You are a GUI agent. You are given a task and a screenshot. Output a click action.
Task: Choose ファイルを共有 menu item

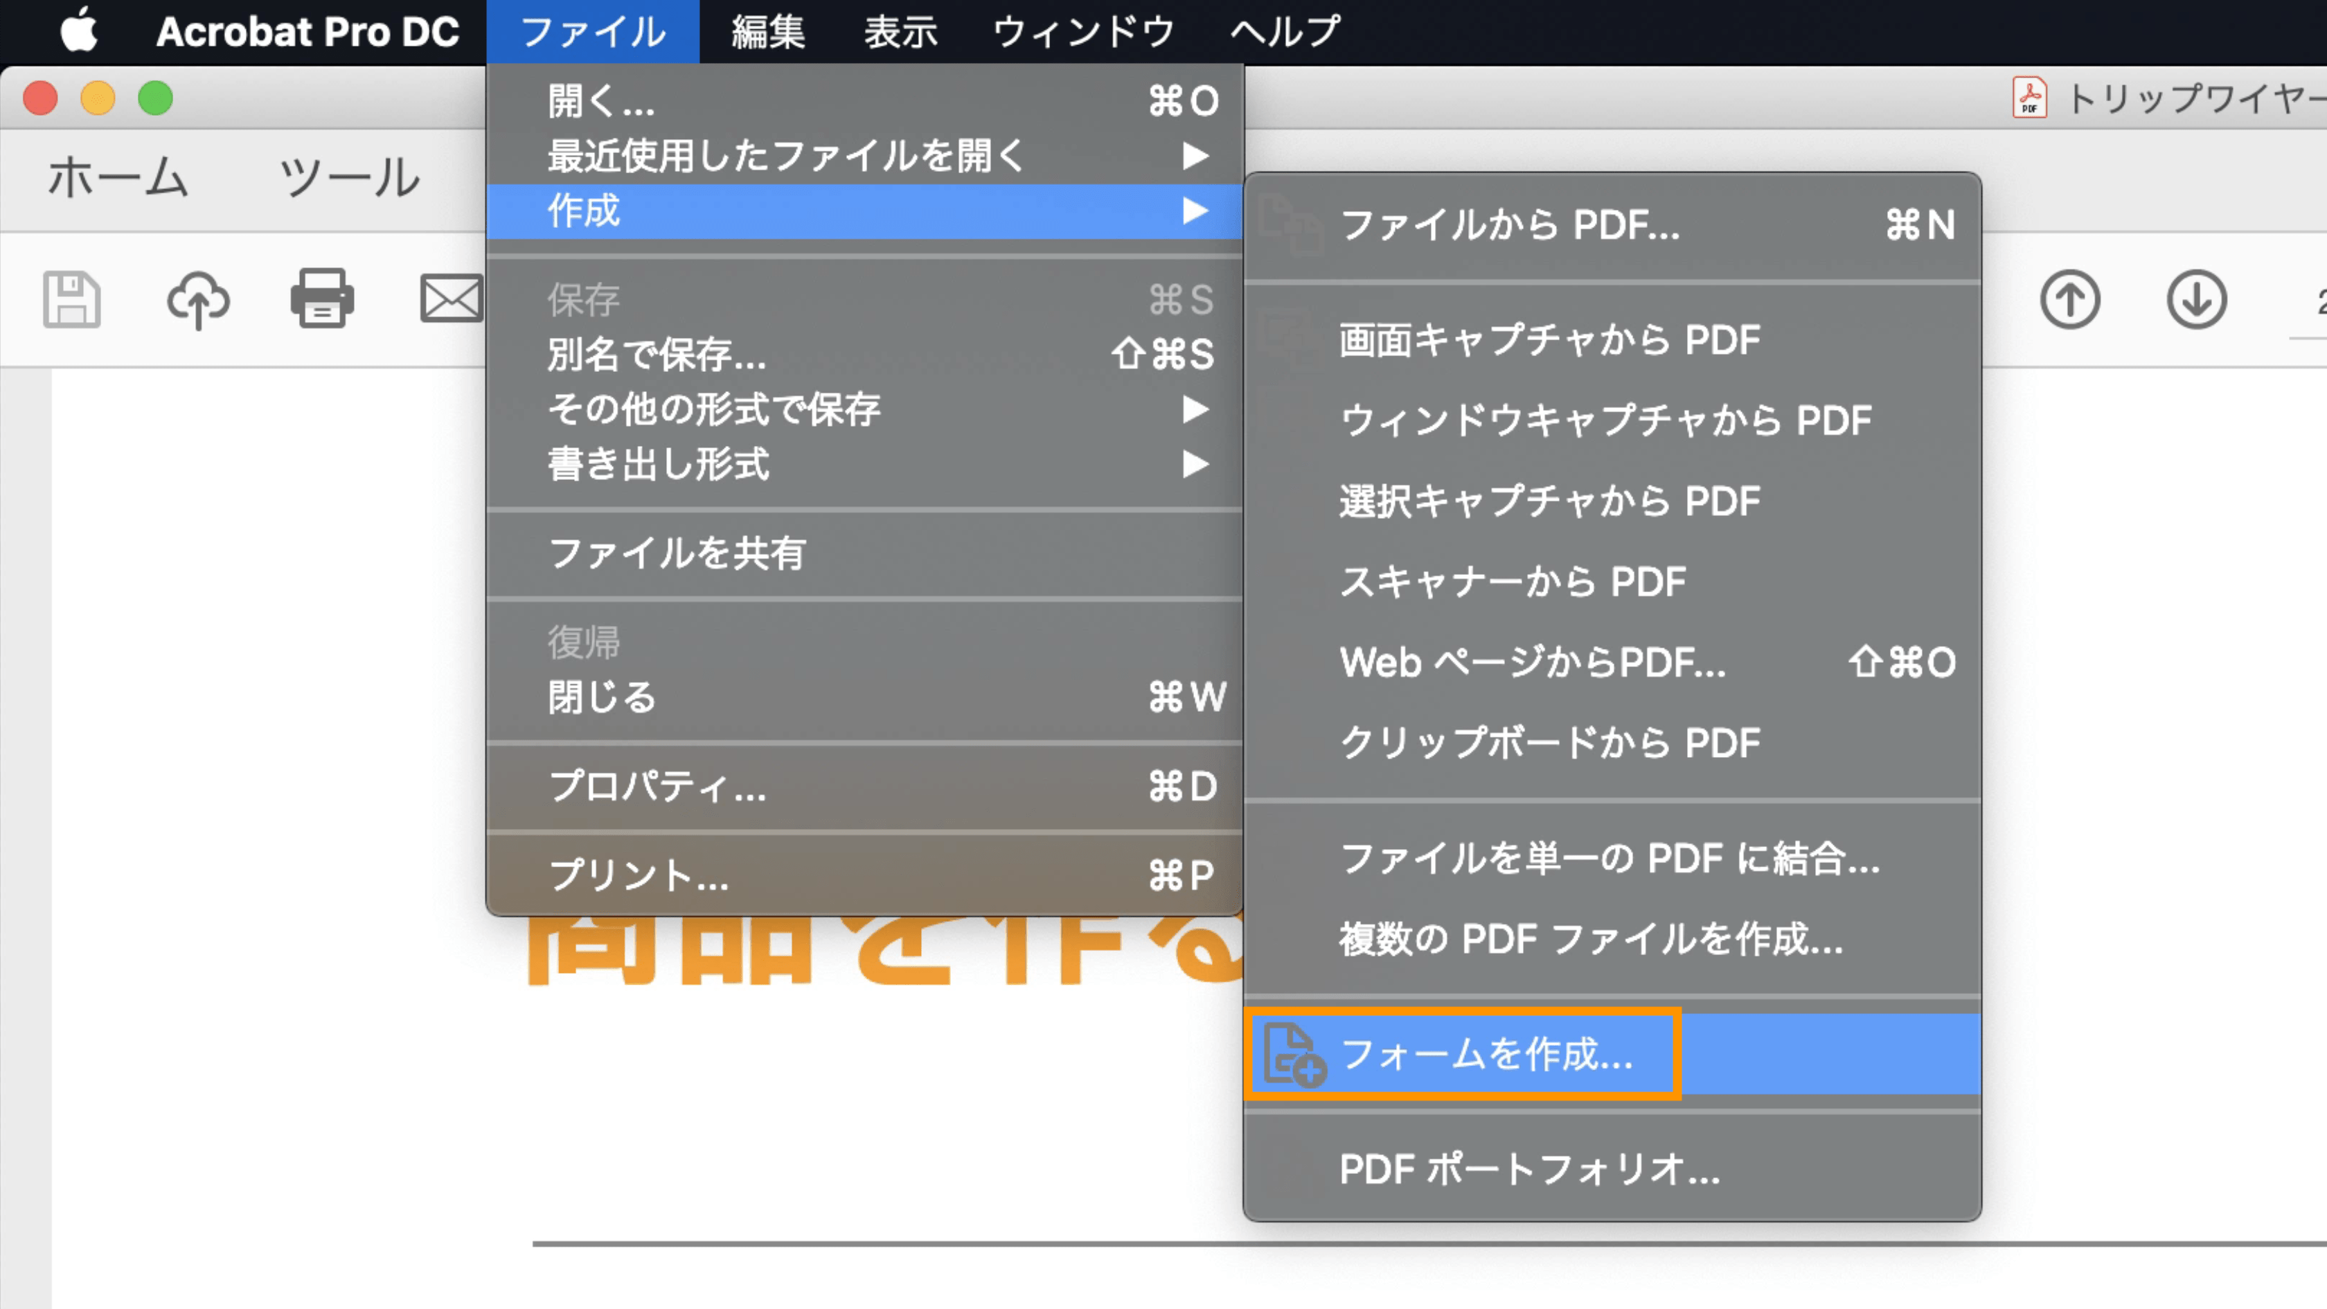864,553
